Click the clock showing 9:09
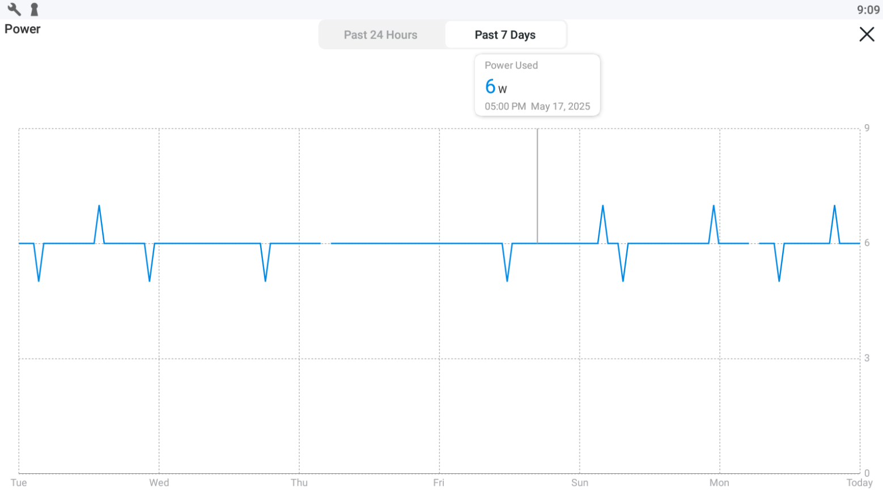The image size is (883, 492). (868, 10)
